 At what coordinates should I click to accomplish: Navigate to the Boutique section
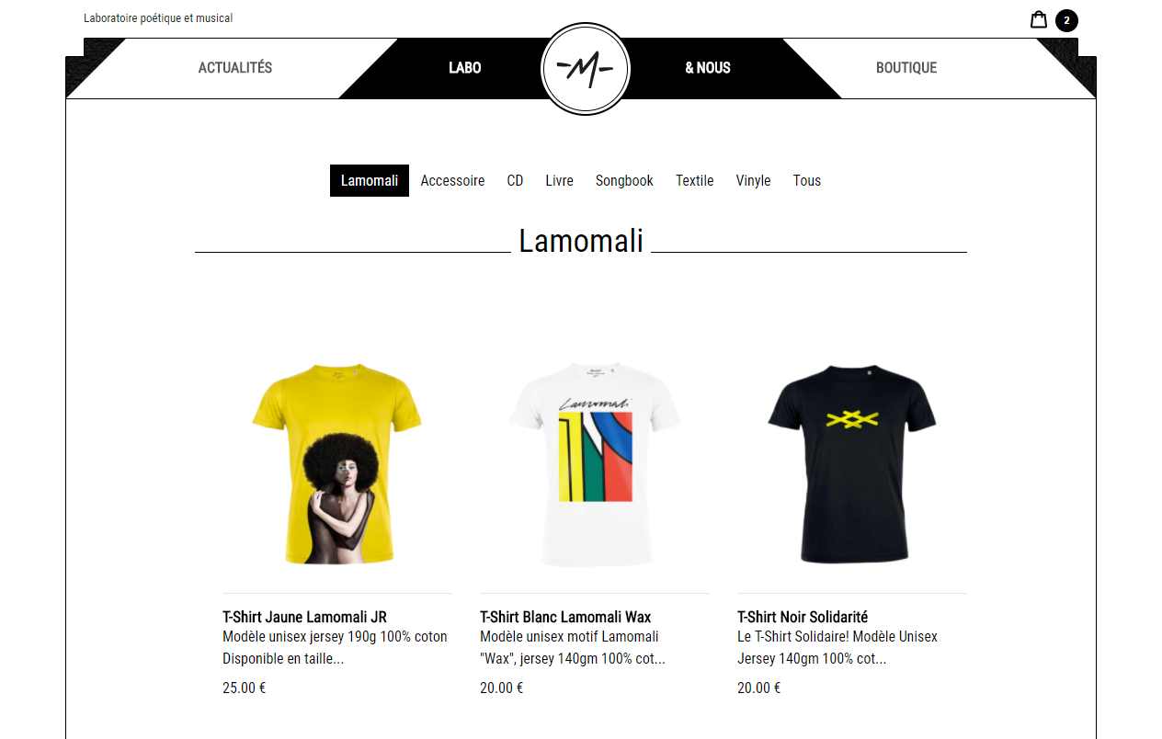(x=906, y=68)
